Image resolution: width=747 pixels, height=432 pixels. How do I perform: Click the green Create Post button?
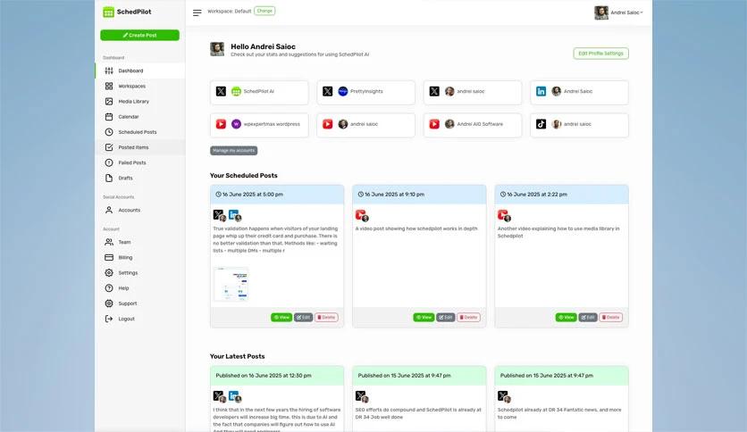pos(139,35)
